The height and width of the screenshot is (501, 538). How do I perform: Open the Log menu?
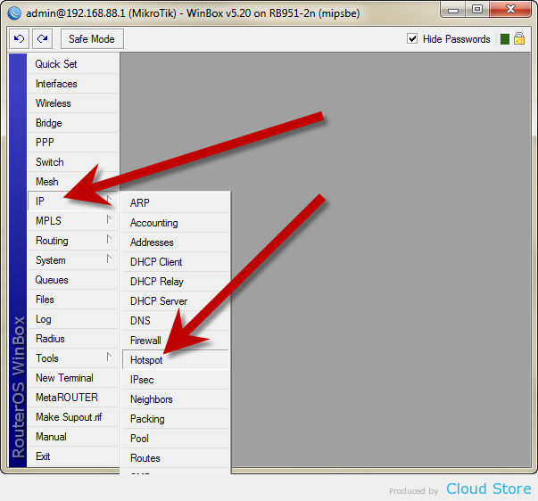pos(73,319)
